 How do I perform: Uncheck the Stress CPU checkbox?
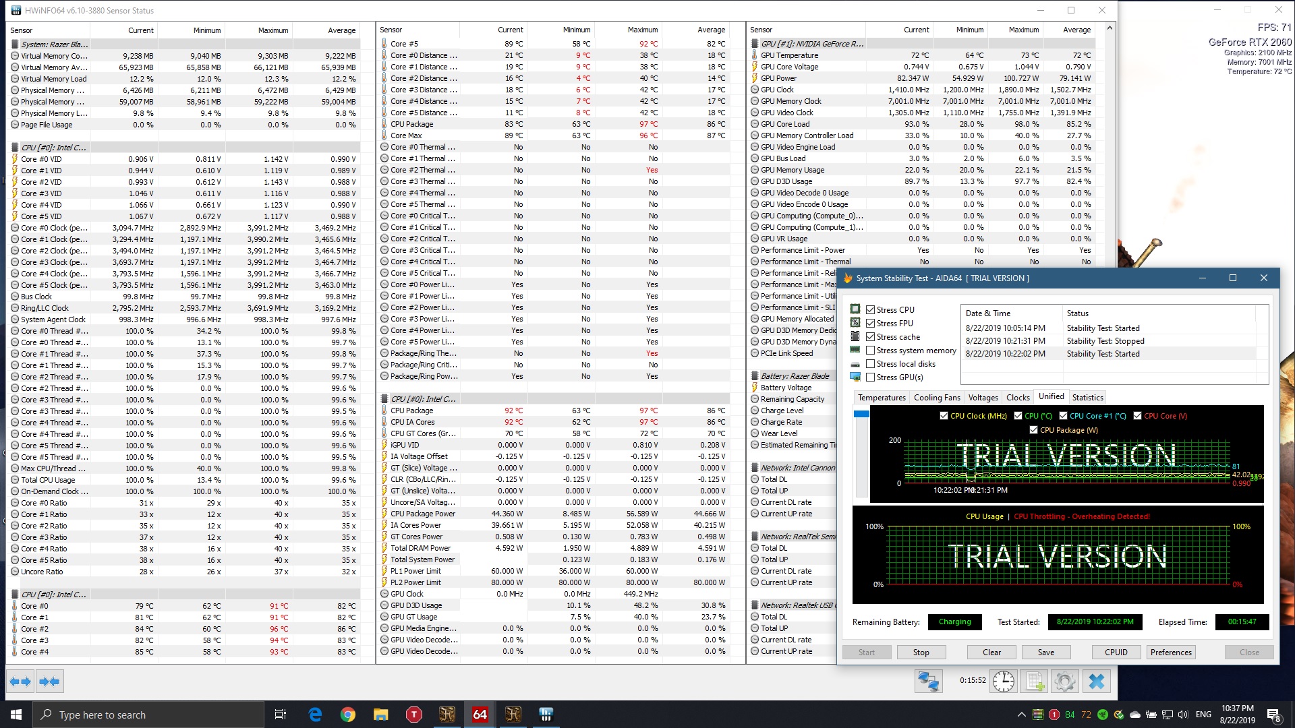[871, 310]
